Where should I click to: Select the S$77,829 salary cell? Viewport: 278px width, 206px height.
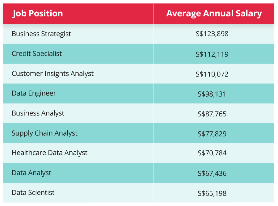212,134
